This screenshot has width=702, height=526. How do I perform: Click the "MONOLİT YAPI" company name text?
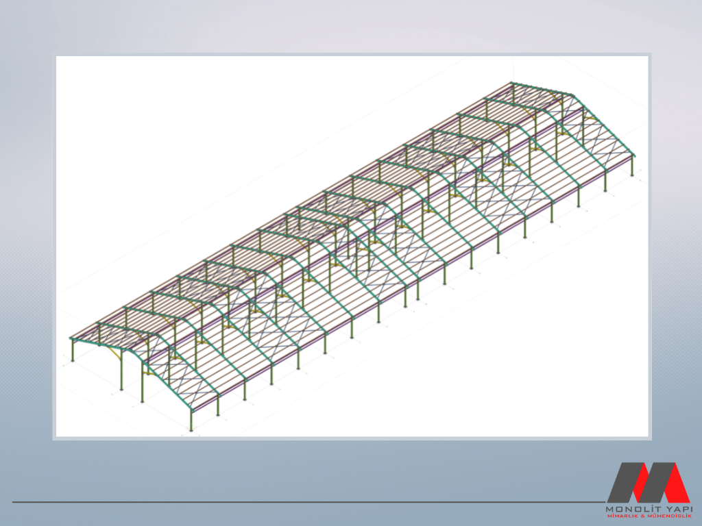click(x=648, y=509)
